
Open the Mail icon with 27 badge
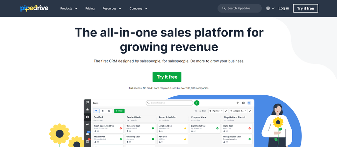point(88,134)
